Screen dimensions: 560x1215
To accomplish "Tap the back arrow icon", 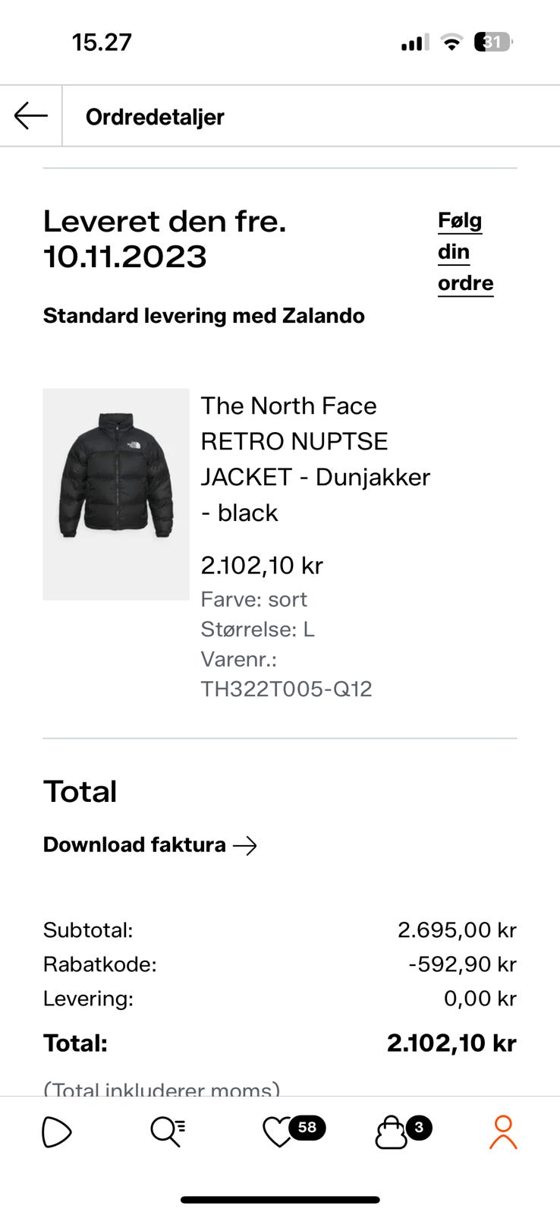I will 31,116.
